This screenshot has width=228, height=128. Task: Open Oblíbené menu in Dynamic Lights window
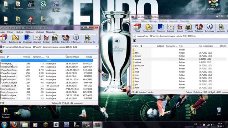click(x=29, y=32)
